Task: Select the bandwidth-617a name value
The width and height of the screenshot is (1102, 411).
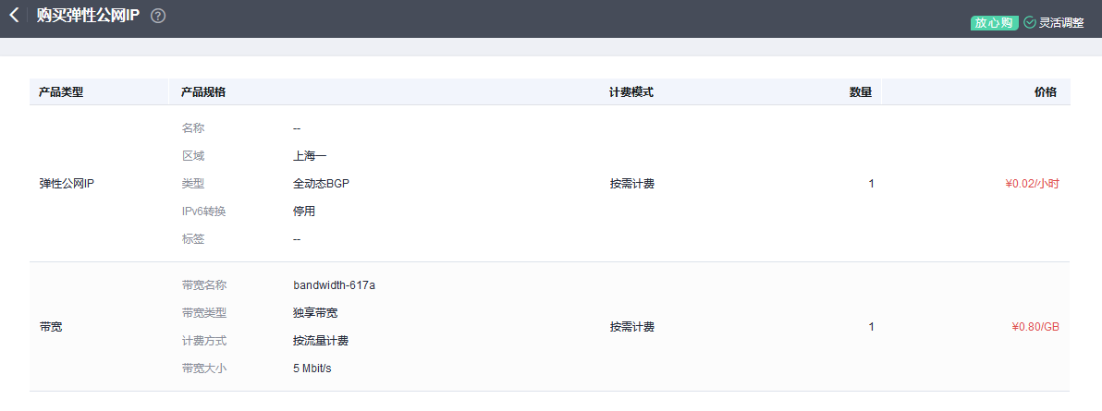Action: tap(334, 285)
